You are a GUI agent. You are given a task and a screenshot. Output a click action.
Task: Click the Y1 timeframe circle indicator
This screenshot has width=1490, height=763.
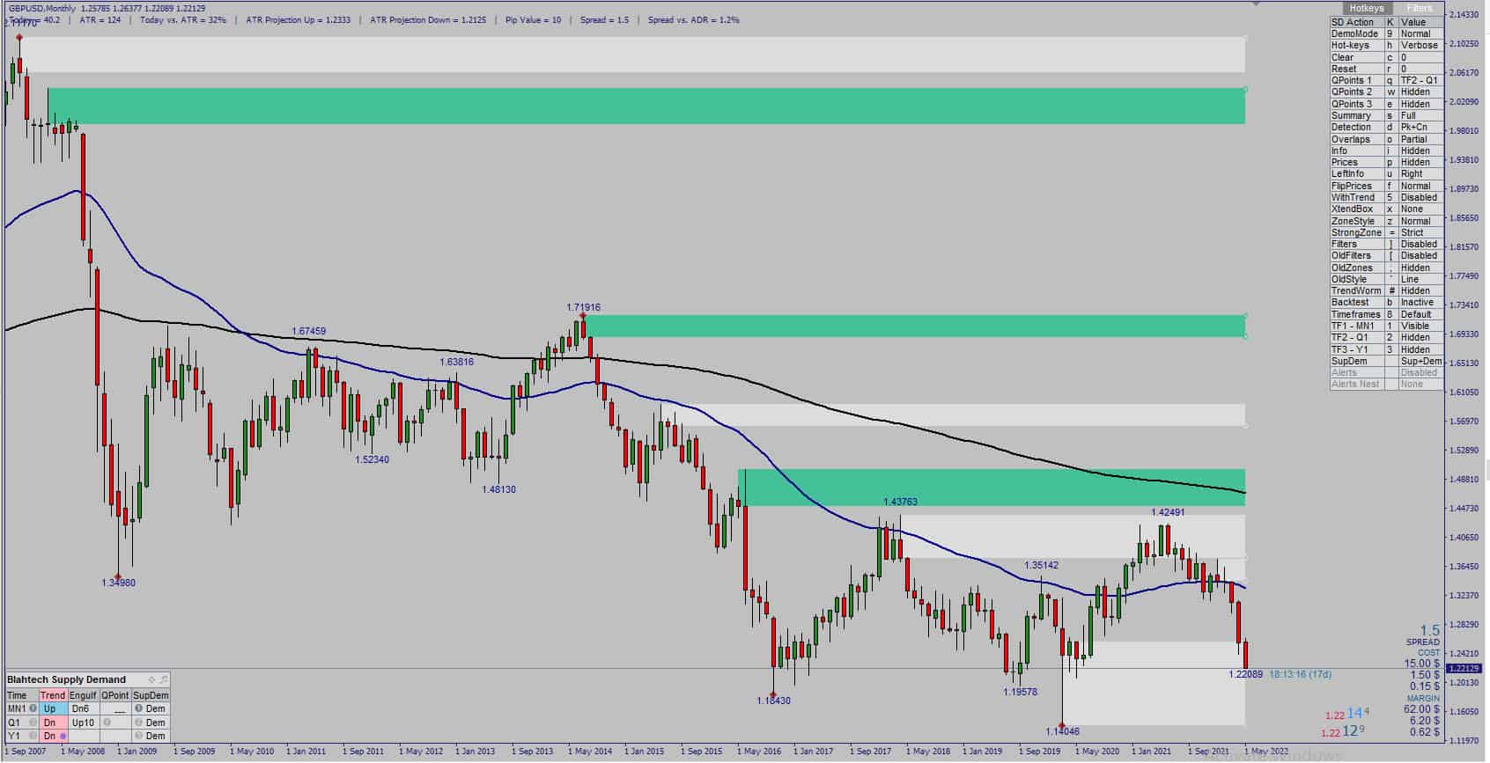[x=33, y=736]
